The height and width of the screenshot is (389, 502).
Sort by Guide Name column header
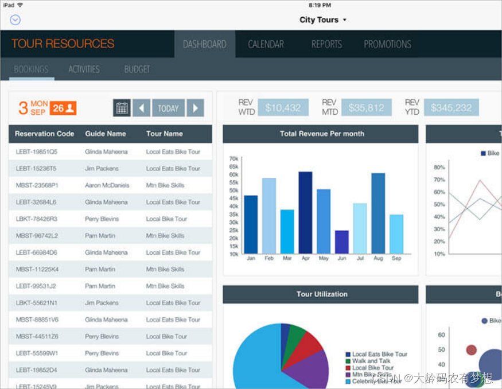106,134
